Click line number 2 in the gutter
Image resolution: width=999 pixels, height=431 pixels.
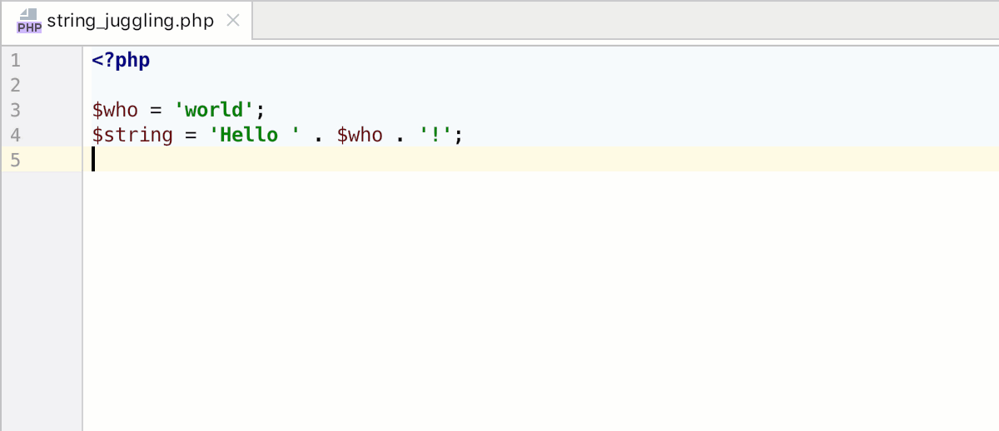pos(16,85)
